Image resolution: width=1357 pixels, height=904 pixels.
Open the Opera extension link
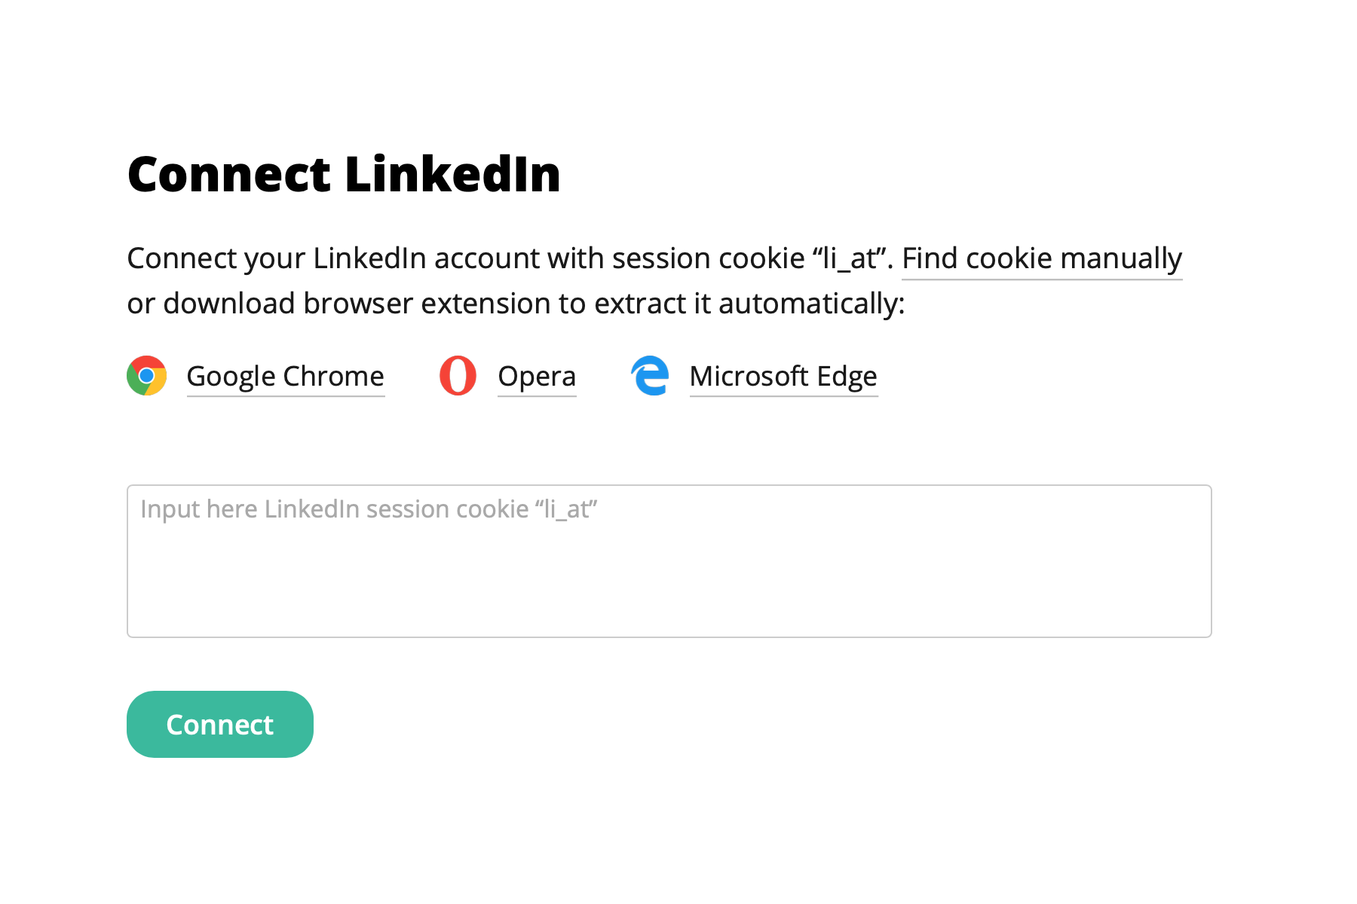[x=537, y=376]
